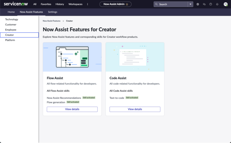Click the globe icon in the header
231x143 pixels.
198,4
